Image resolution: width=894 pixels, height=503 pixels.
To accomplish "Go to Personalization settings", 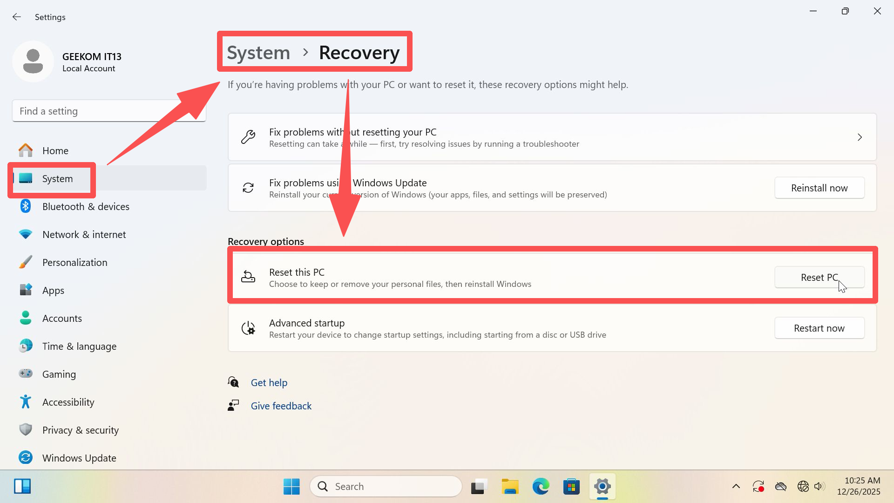I will (74, 262).
